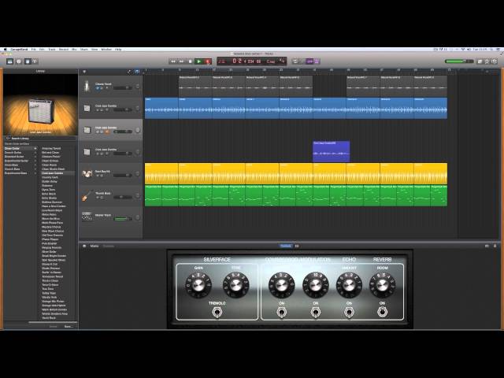Open the File menu
Image resolution: width=504 pixels, height=378 pixels.
pyautogui.click(x=33, y=50)
